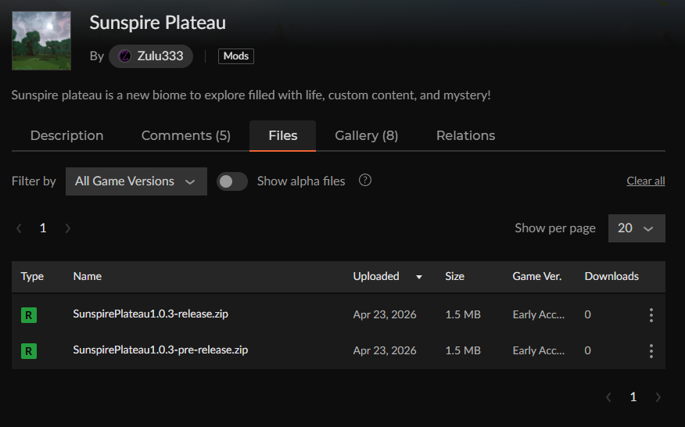Screen dimensions: 685x427
Task: Open the three-dot menu for 1.0.3-pre-release.zip
Action: point(651,350)
